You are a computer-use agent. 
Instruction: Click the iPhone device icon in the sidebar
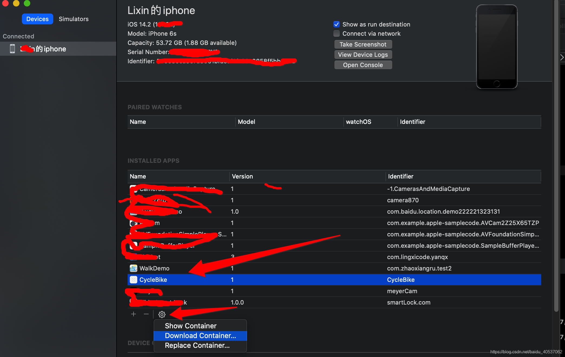[x=12, y=49]
